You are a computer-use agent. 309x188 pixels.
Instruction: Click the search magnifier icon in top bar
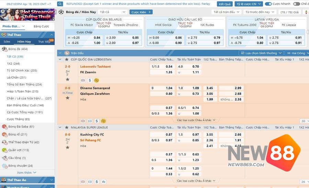(60, 4)
